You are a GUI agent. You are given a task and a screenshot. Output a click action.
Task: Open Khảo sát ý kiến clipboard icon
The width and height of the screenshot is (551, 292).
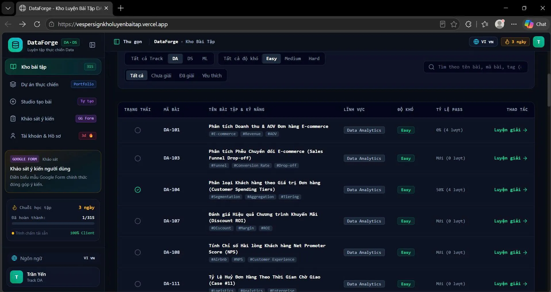pyautogui.click(x=13, y=118)
